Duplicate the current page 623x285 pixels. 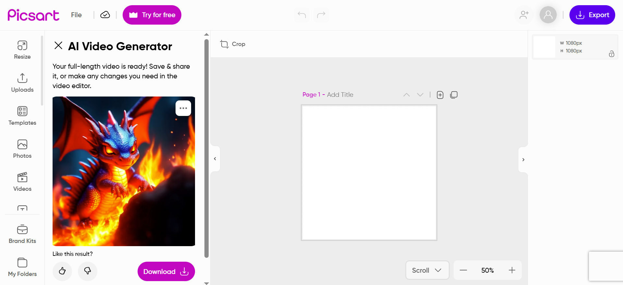(x=454, y=95)
